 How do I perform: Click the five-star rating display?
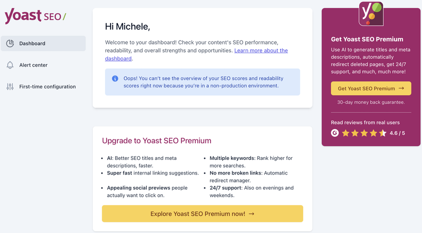[x=364, y=133]
